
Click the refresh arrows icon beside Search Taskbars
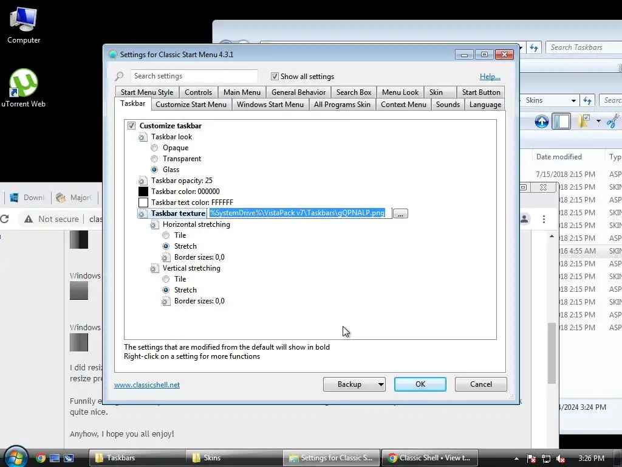534,47
